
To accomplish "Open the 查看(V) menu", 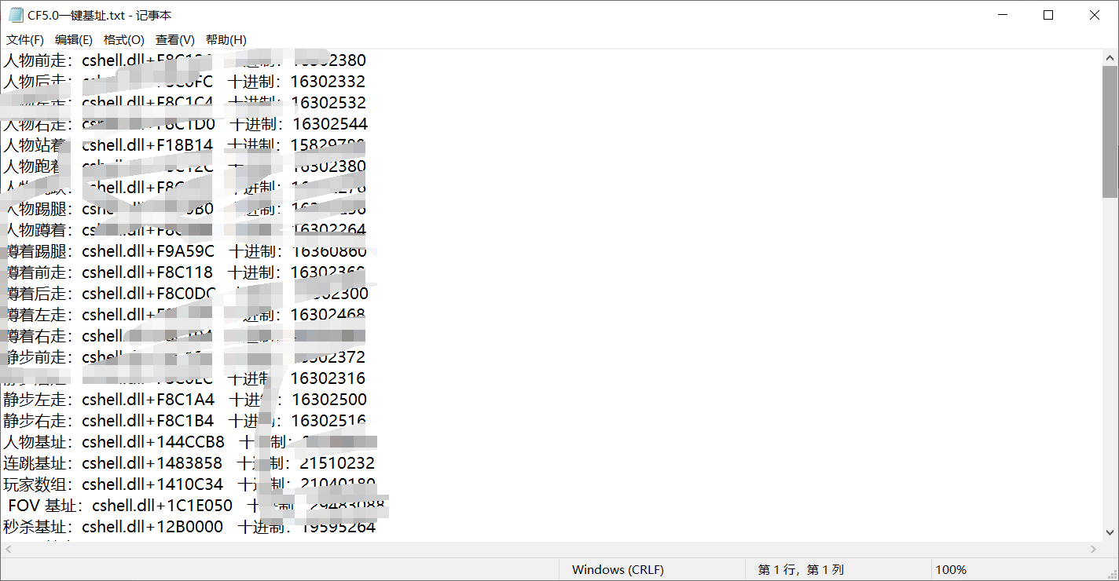I will pyautogui.click(x=175, y=39).
